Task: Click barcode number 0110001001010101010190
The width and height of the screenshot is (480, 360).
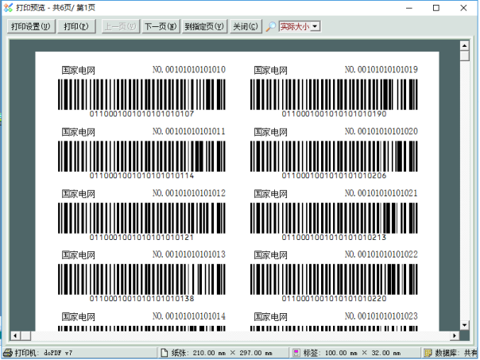Action: tap(334, 114)
